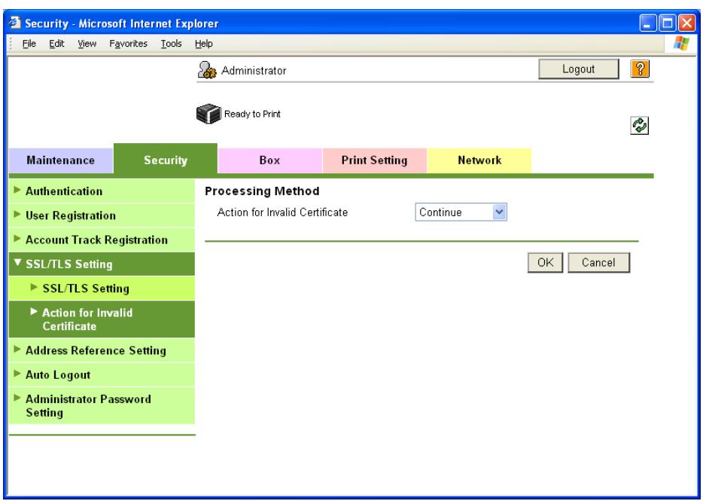
Task: Click the Processing Method heading
Action: coord(262,191)
